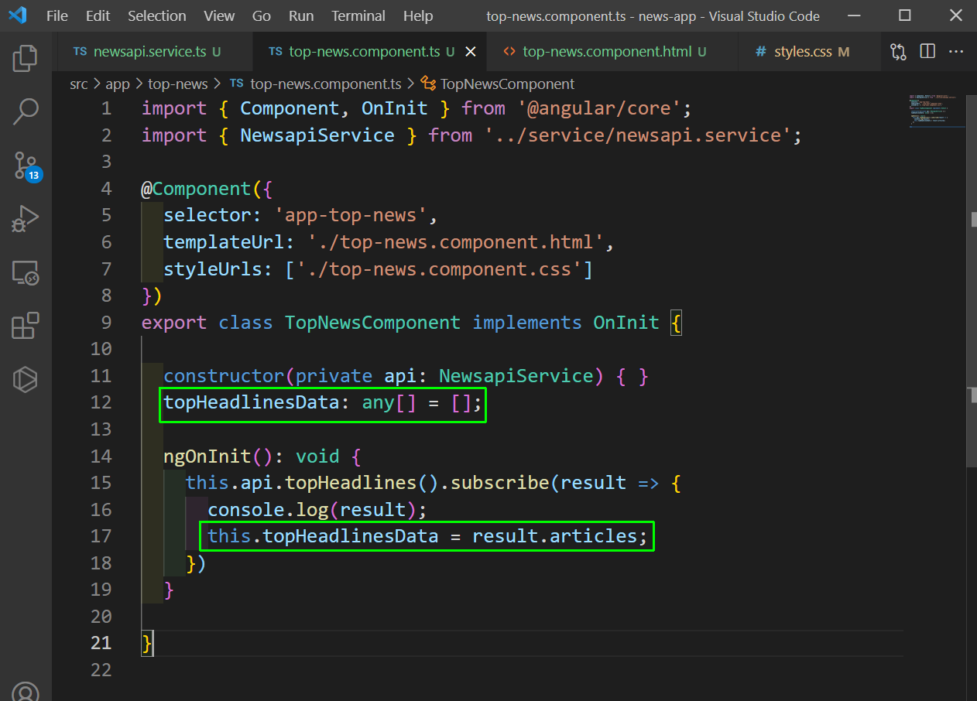Click the top-news folder breadcrumb
Image resolution: width=977 pixels, height=701 pixels.
(x=178, y=84)
